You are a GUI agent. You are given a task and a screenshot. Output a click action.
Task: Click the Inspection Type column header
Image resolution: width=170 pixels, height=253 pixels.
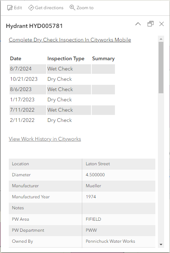click(66, 59)
